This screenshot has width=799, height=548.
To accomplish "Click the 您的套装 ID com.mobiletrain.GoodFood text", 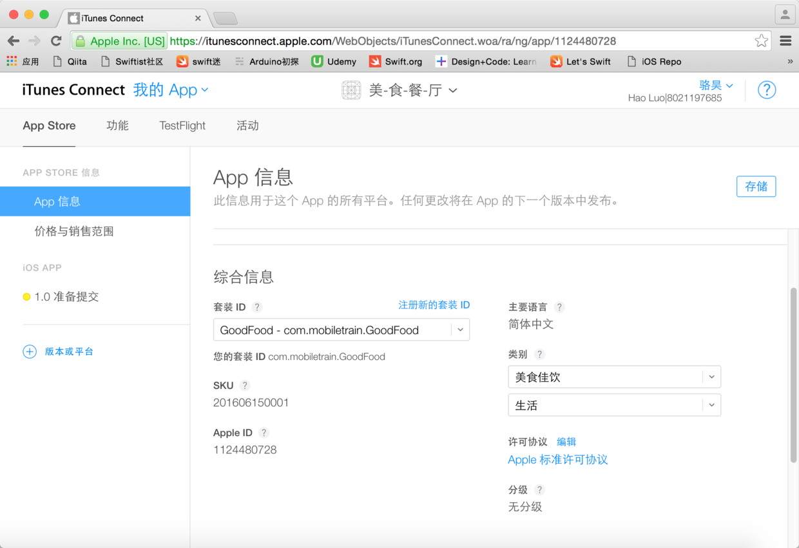I will [299, 357].
